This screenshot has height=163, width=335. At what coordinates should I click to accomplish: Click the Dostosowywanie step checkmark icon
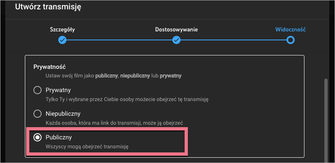[x=176, y=40]
